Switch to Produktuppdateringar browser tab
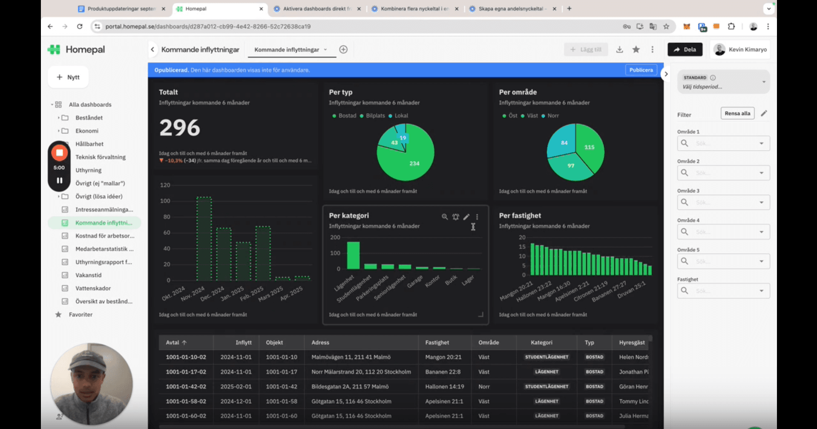The width and height of the screenshot is (817, 429). [x=122, y=9]
